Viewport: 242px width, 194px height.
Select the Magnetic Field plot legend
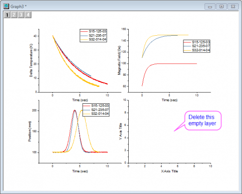(197, 46)
